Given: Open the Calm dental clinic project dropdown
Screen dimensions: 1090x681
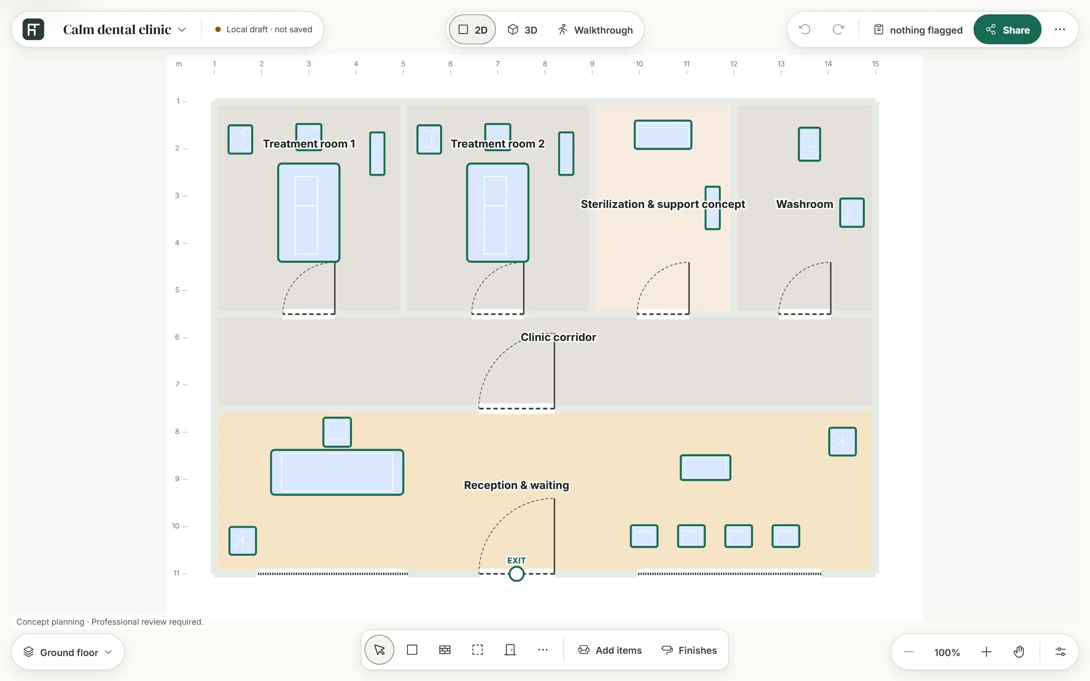Looking at the screenshot, I should (124, 30).
